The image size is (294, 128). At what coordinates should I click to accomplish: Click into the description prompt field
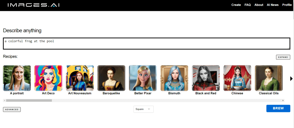(x=147, y=44)
